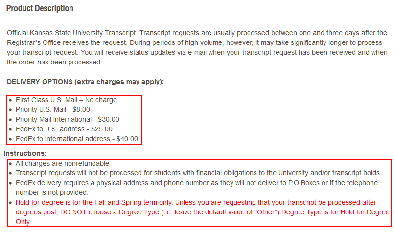Click the bullet before All charges are nonrefundable

10,164
